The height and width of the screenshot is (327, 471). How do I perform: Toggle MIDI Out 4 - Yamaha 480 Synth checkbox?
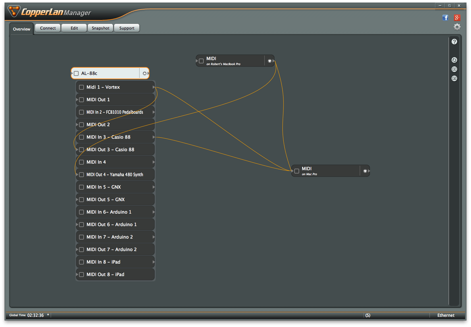(82, 175)
